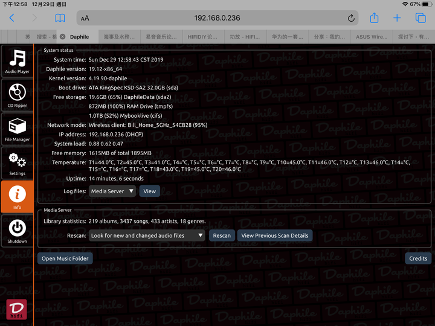Select the Info sidebar item
Viewport: 435px width, 326px height.
coord(17,197)
